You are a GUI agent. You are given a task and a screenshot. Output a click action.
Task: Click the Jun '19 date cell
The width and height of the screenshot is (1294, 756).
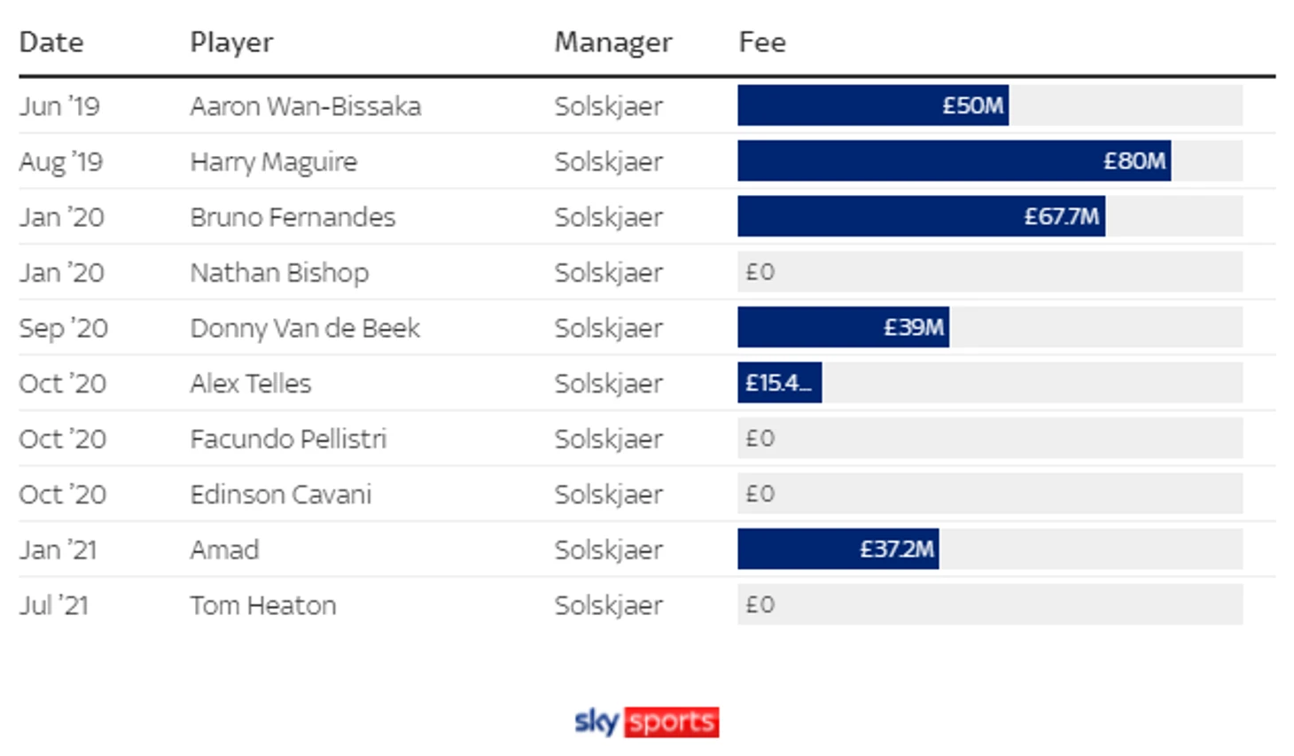click(x=59, y=106)
